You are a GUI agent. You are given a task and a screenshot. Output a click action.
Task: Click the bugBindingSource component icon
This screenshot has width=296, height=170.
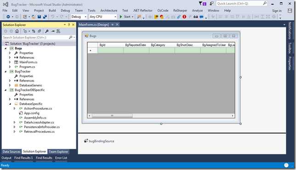pos(86,141)
